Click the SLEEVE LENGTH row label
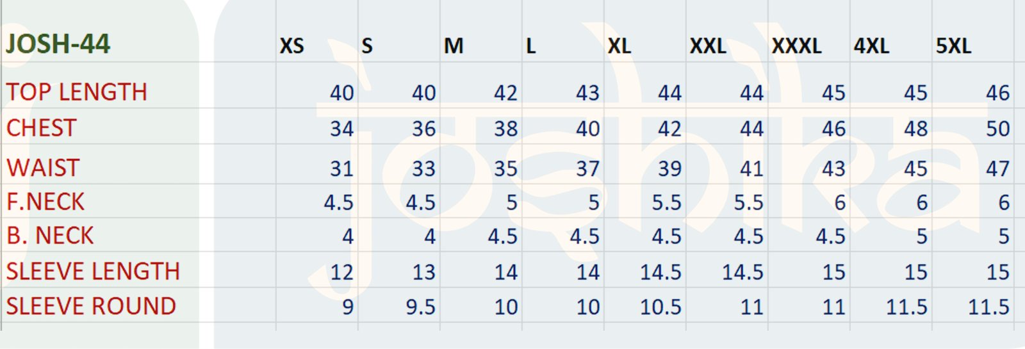This screenshot has height=349, width=1025. 93,272
